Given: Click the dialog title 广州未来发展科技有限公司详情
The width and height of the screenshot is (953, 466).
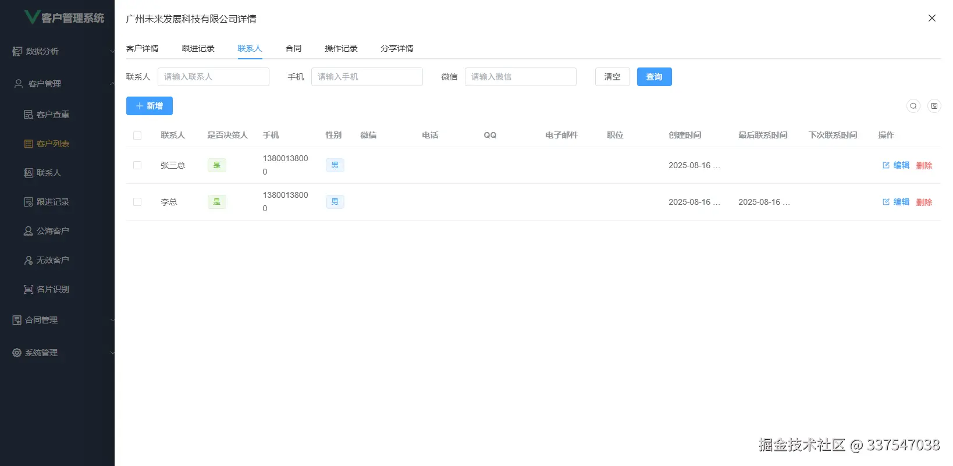Looking at the screenshot, I should pos(191,19).
